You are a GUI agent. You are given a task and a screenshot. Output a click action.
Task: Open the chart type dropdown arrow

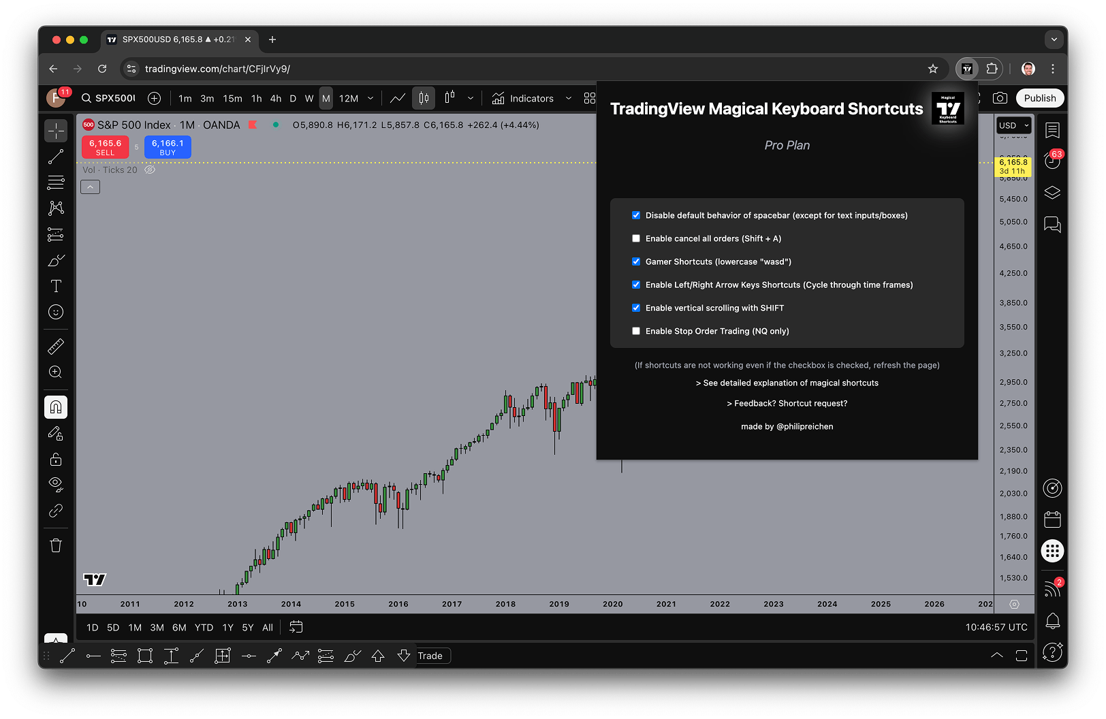[x=470, y=98]
